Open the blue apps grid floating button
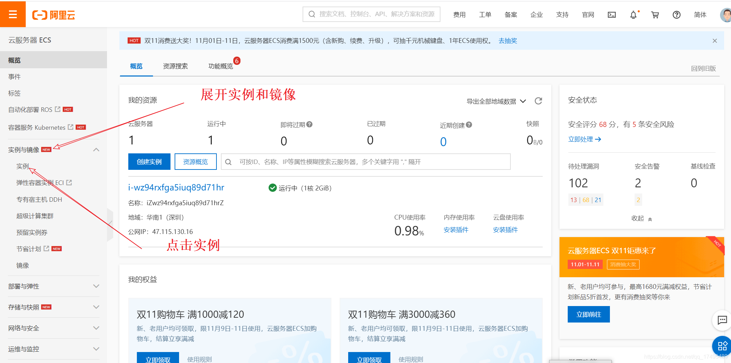Viewport: 731px width, 363px height. [722, 346]
